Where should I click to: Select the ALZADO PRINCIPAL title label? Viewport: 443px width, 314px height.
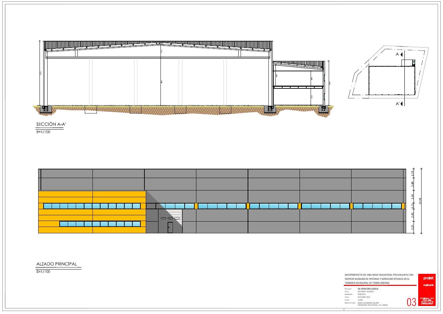pos(56,264)
